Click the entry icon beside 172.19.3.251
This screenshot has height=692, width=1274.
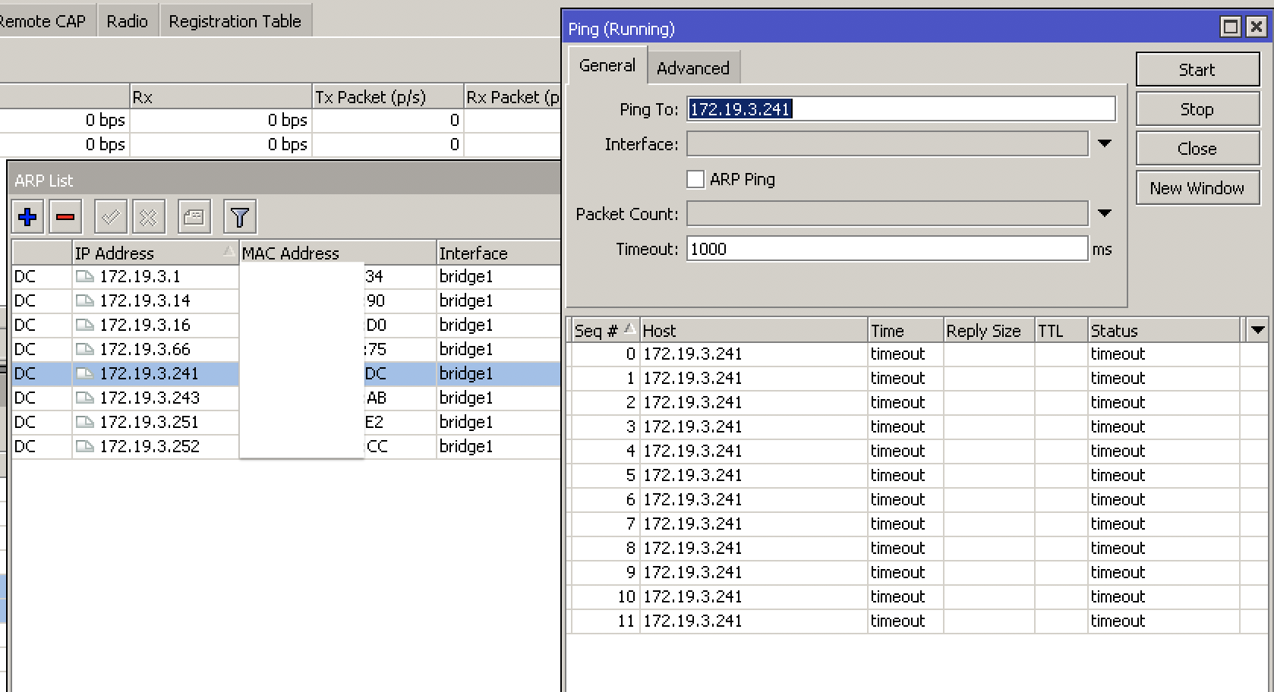point(85,422)
